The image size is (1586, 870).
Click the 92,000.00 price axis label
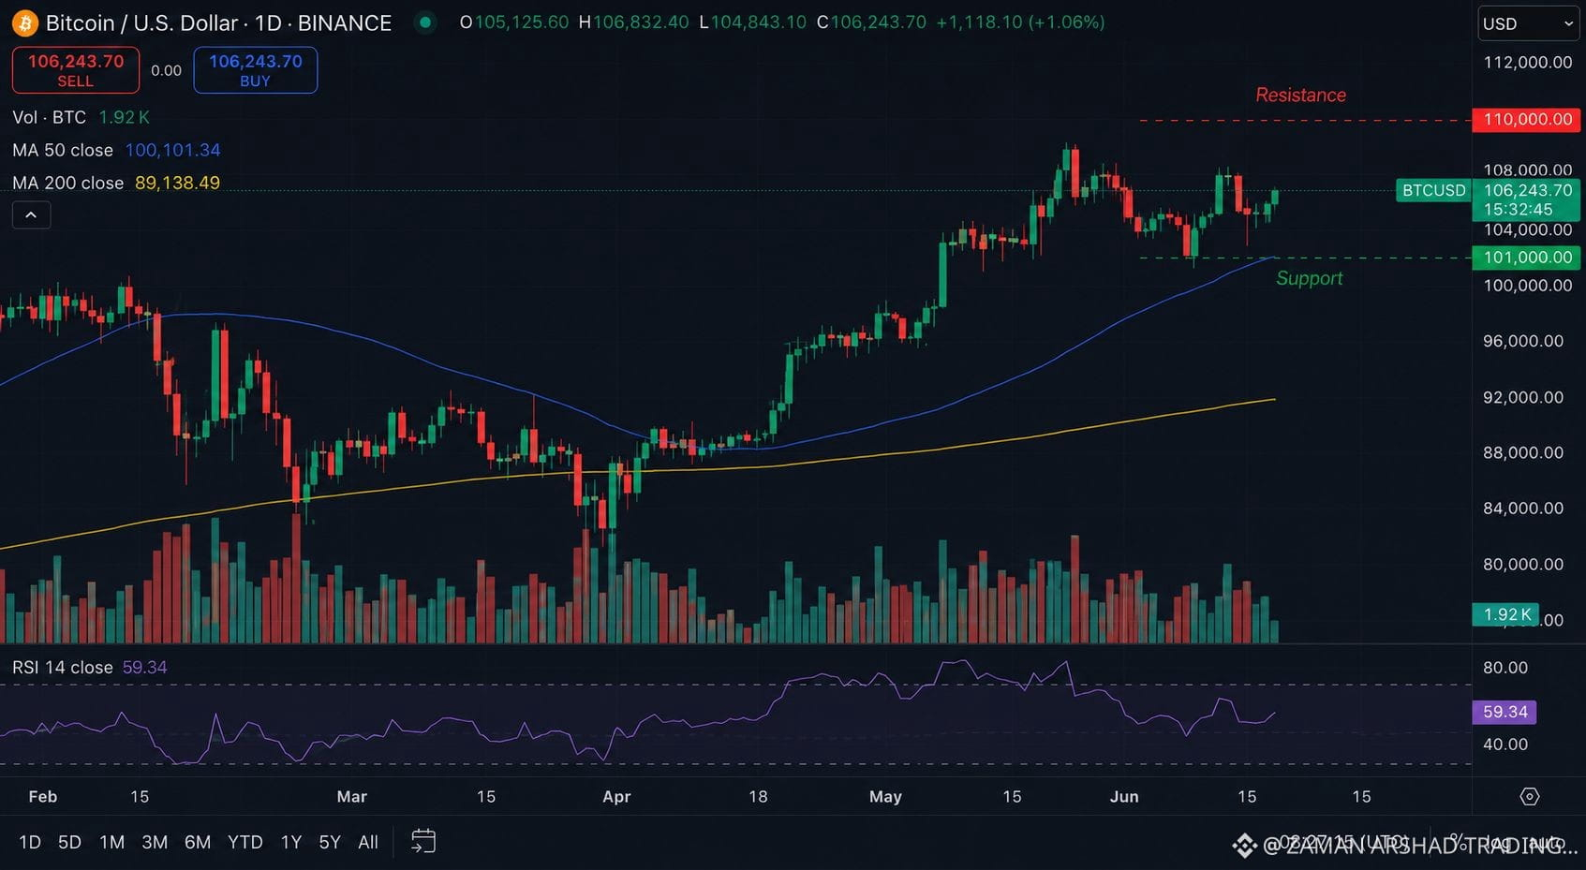[x=1522, y=397]
